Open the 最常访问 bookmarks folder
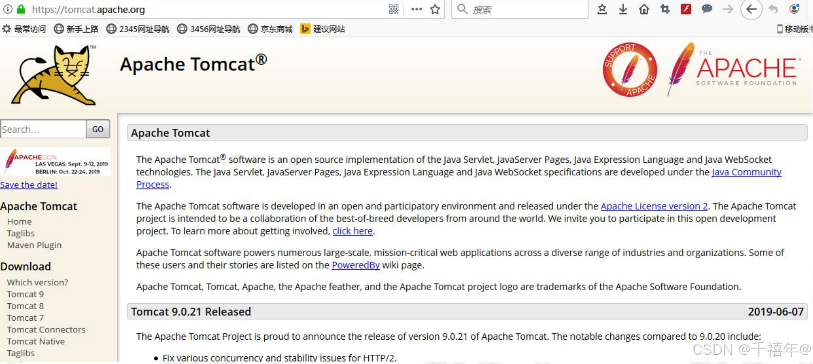 (24, 29)
